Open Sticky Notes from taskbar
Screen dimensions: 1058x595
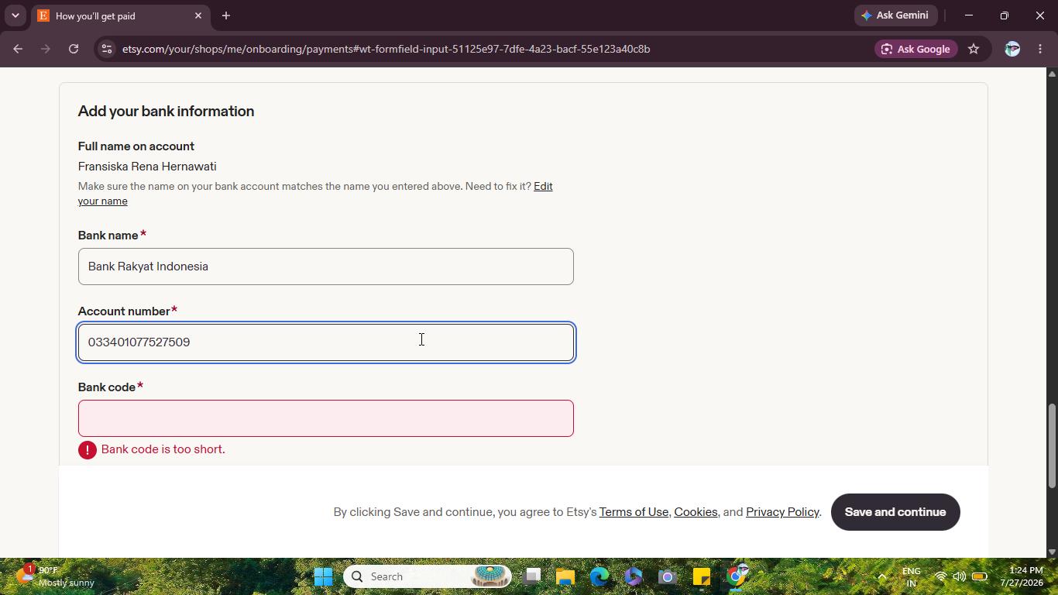(702, 576)
